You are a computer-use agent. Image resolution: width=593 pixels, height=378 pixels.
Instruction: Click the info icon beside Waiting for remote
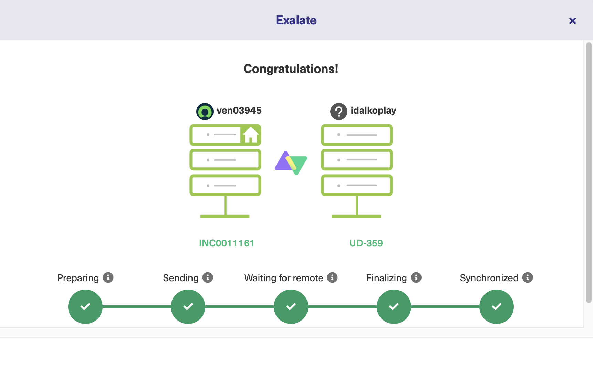click(x=332, y=277)
